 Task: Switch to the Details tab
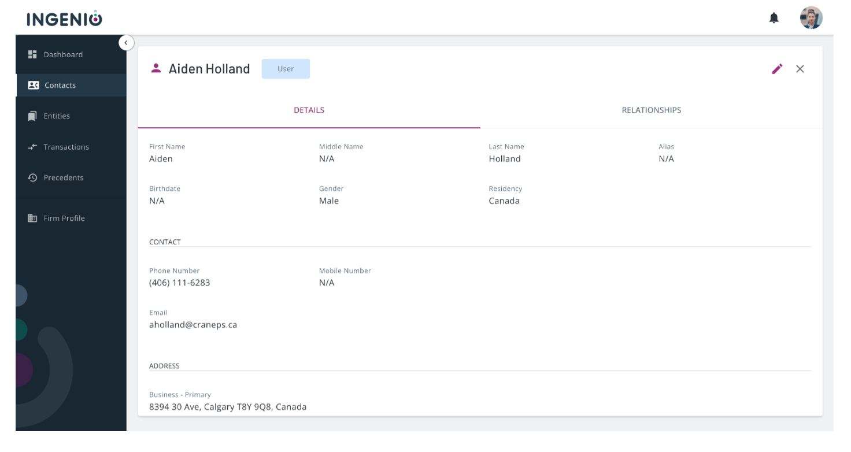click(x=309, y=110)
